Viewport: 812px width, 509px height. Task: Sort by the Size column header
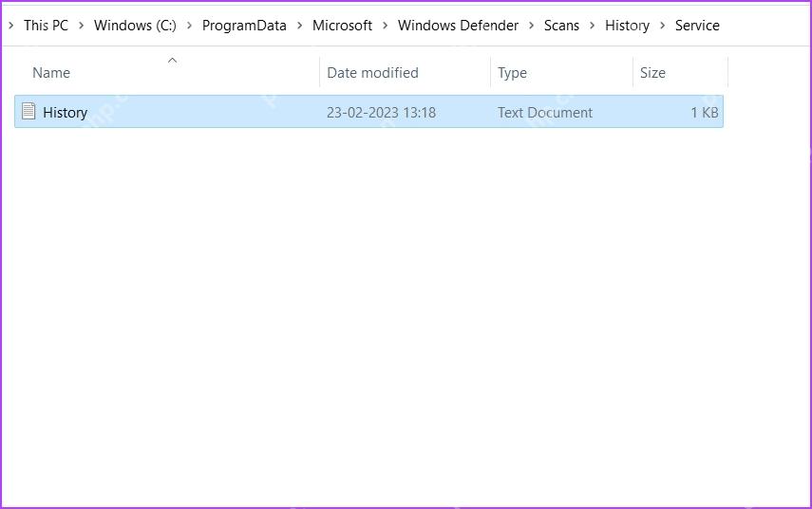tap(652, 73)
